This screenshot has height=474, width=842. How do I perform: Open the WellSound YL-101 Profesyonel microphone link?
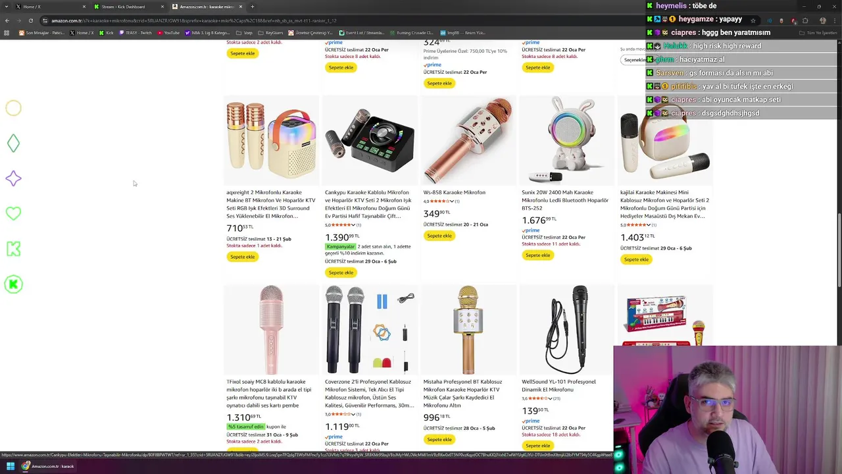click(x=558, y=385)
